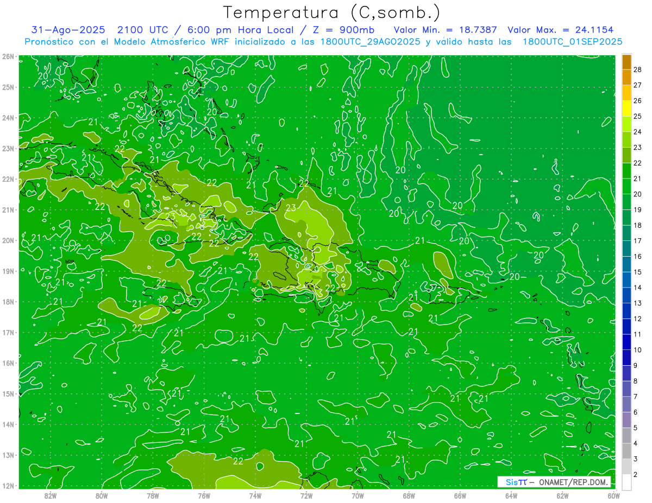Click the legend value "26"
This screenshot has height=503, width=652.
point(637,101)
